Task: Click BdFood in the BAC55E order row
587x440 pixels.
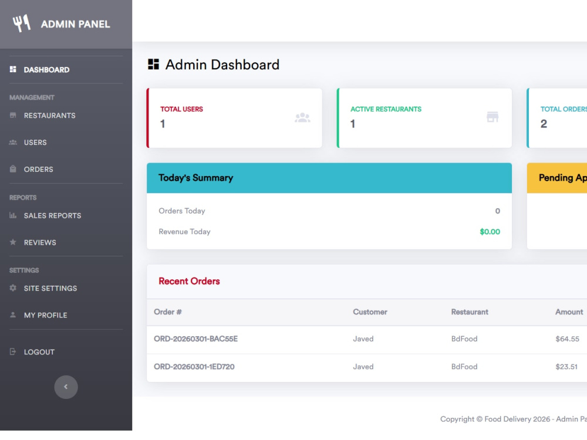Action: 464,339
